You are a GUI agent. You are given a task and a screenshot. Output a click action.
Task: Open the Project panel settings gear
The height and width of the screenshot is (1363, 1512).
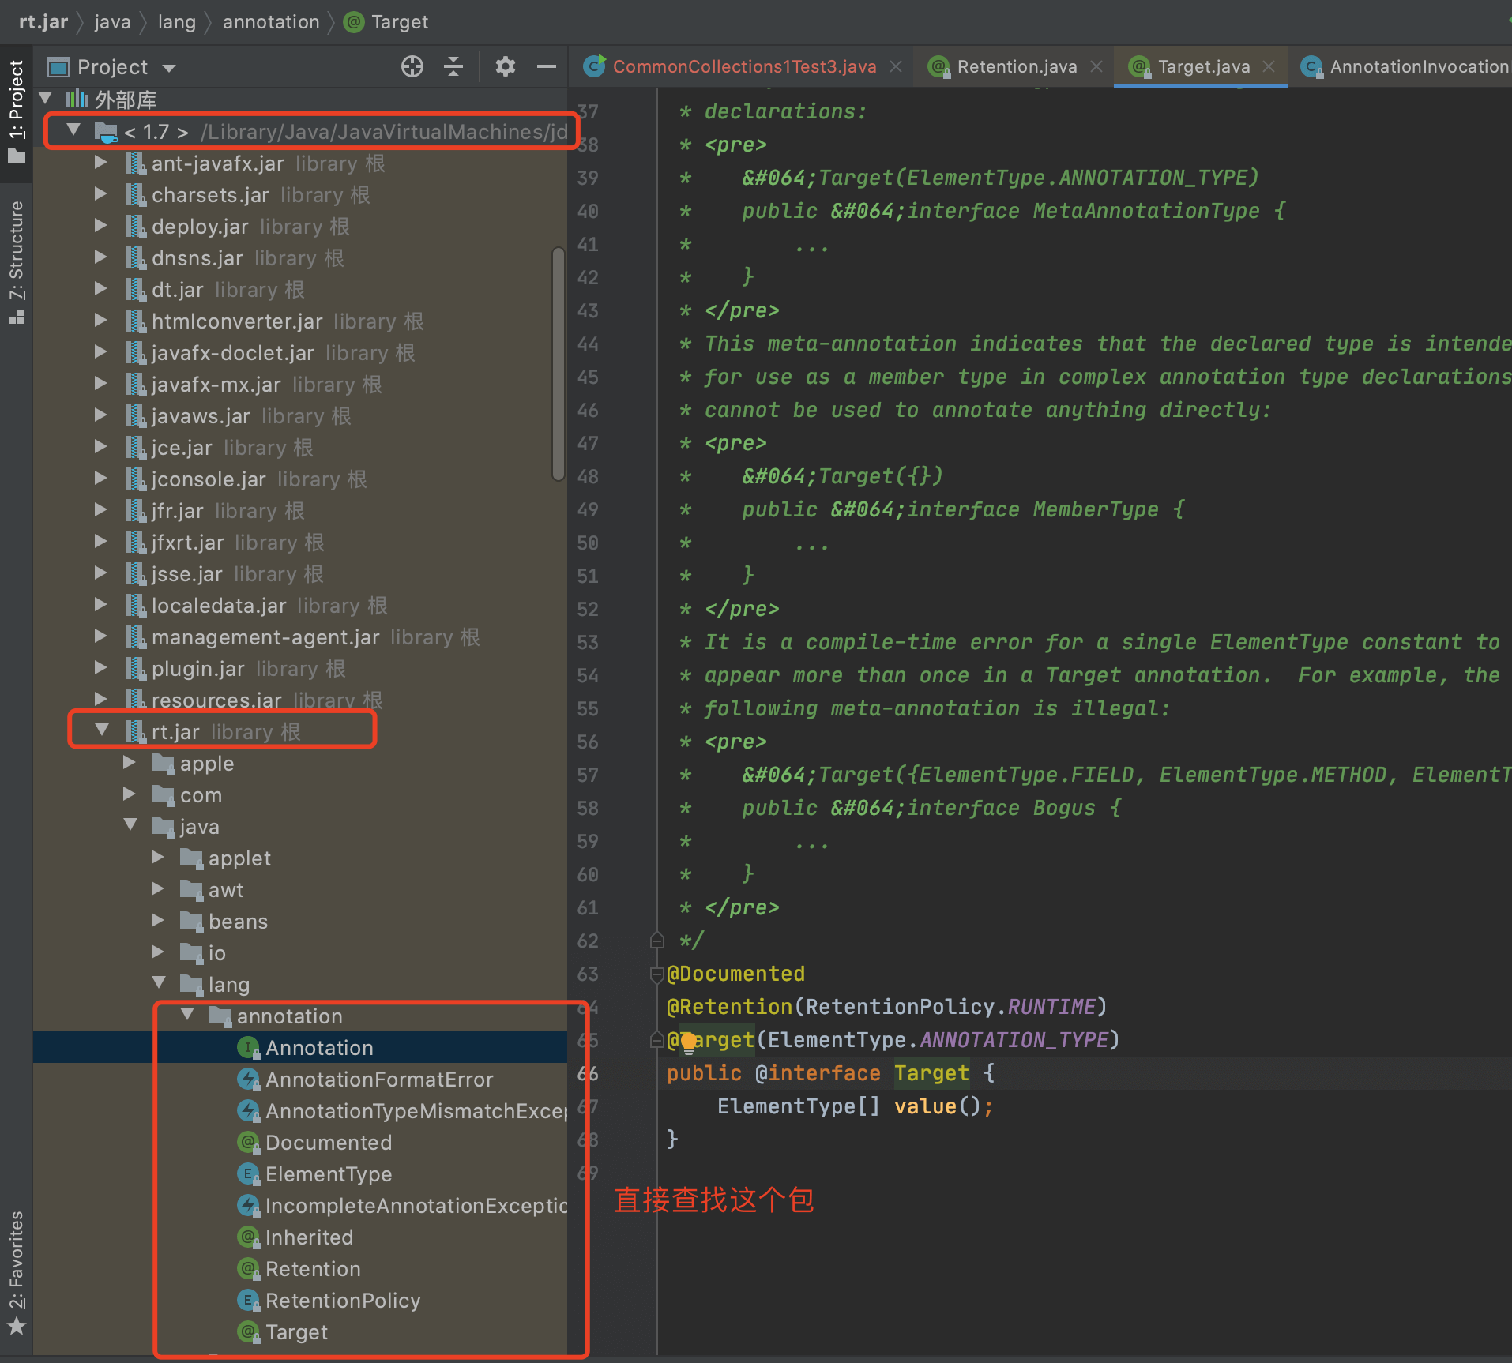506,66
